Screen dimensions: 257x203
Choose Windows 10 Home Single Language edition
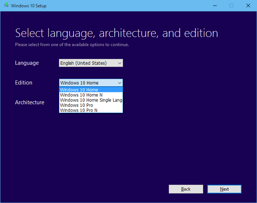click(x=91, y=100)
